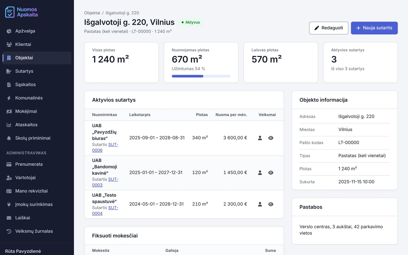Click the Komunalinės lightning bolt icon
408x255 pixels.
tap(9, 98)
